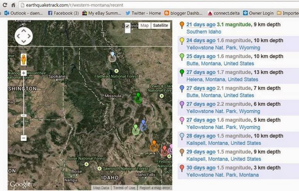The image size is (299, 191).
Task: Click the map zoom slider handle
Action: click(24, 116)
